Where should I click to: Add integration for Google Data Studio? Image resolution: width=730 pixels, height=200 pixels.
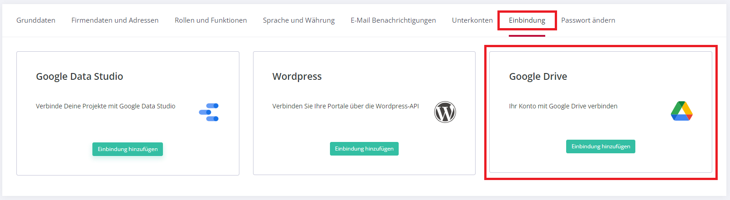127,149
